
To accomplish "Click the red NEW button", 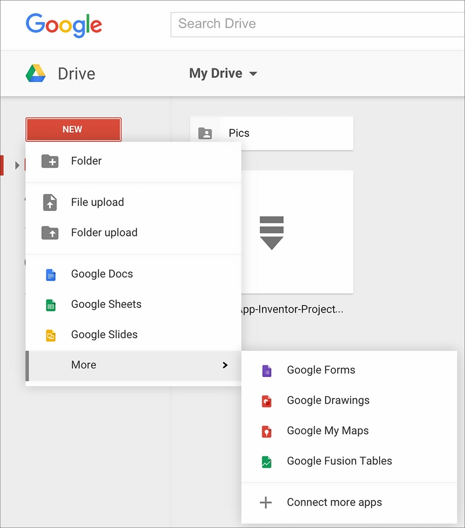I will [73, 129].
